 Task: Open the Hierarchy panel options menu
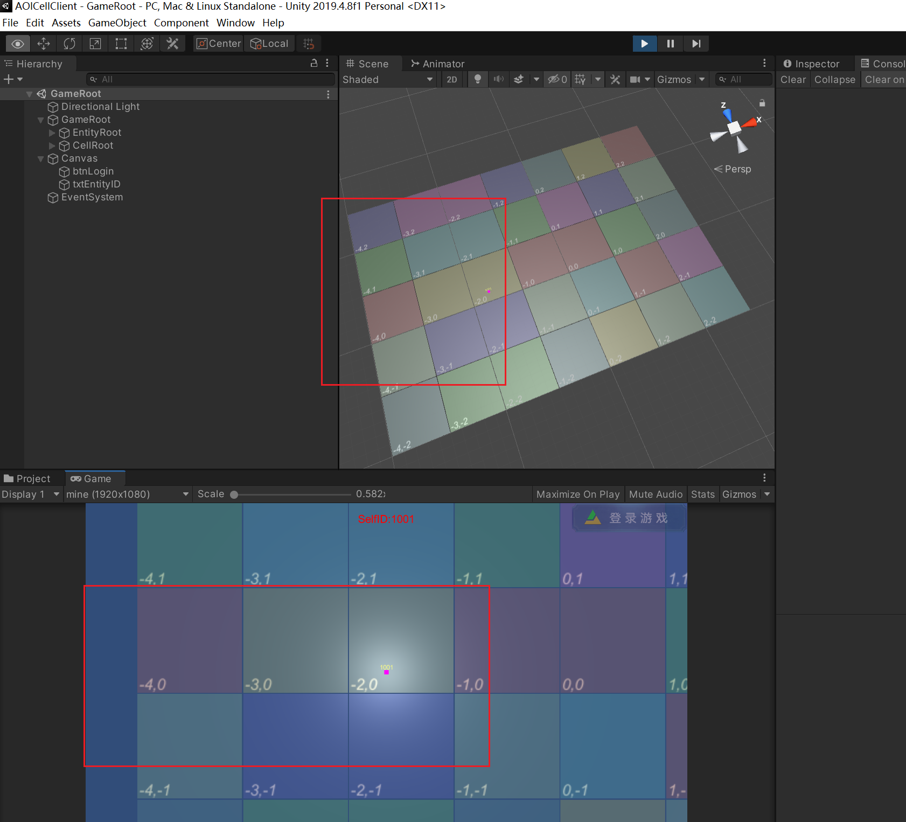(327, 63)
